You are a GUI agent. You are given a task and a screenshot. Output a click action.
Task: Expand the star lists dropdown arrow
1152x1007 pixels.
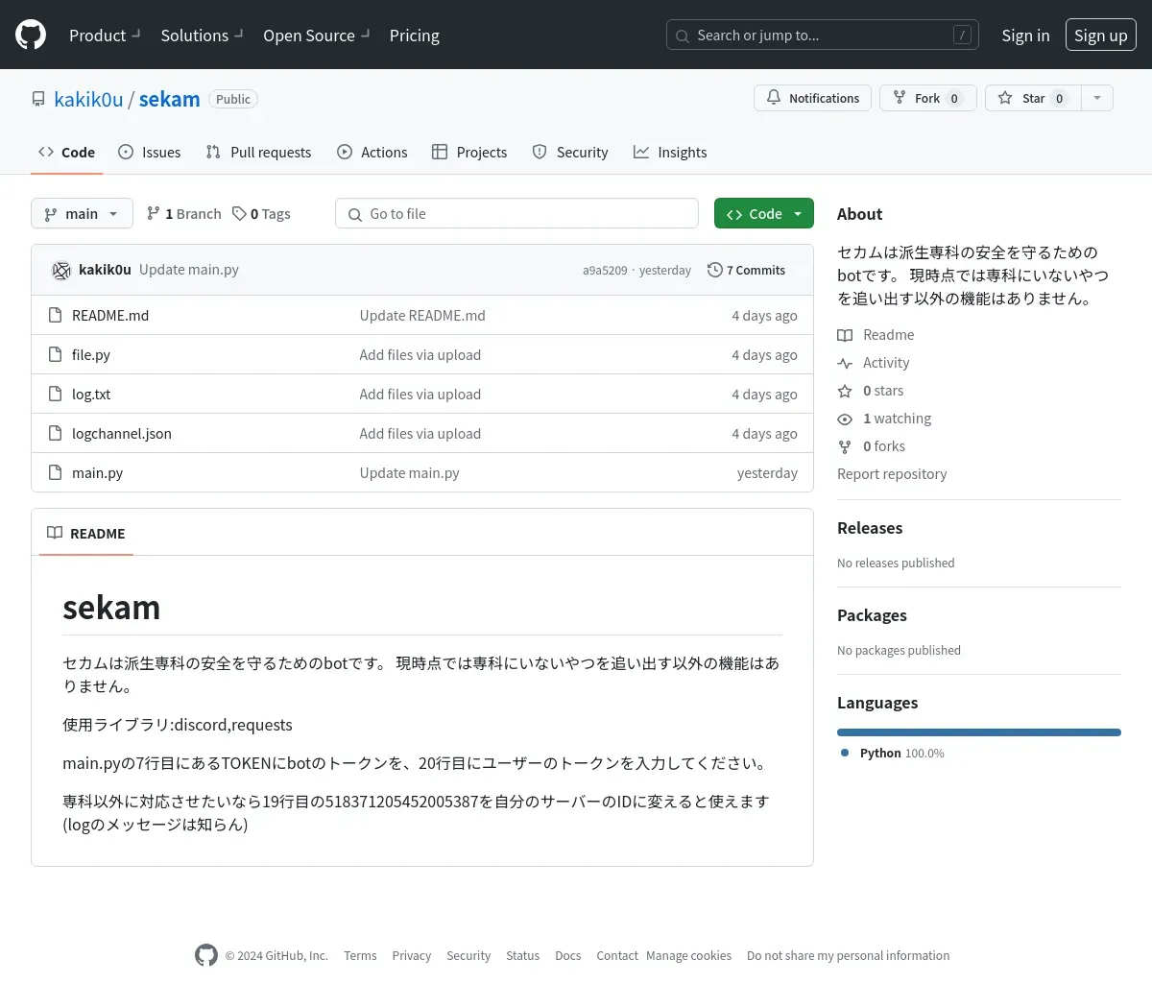click(1097, 98)
